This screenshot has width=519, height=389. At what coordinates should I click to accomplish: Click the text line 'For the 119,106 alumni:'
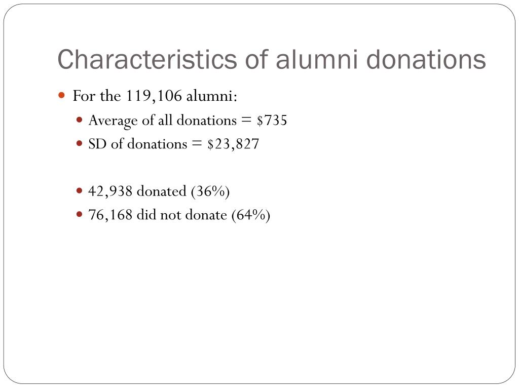tap(155, 96)
